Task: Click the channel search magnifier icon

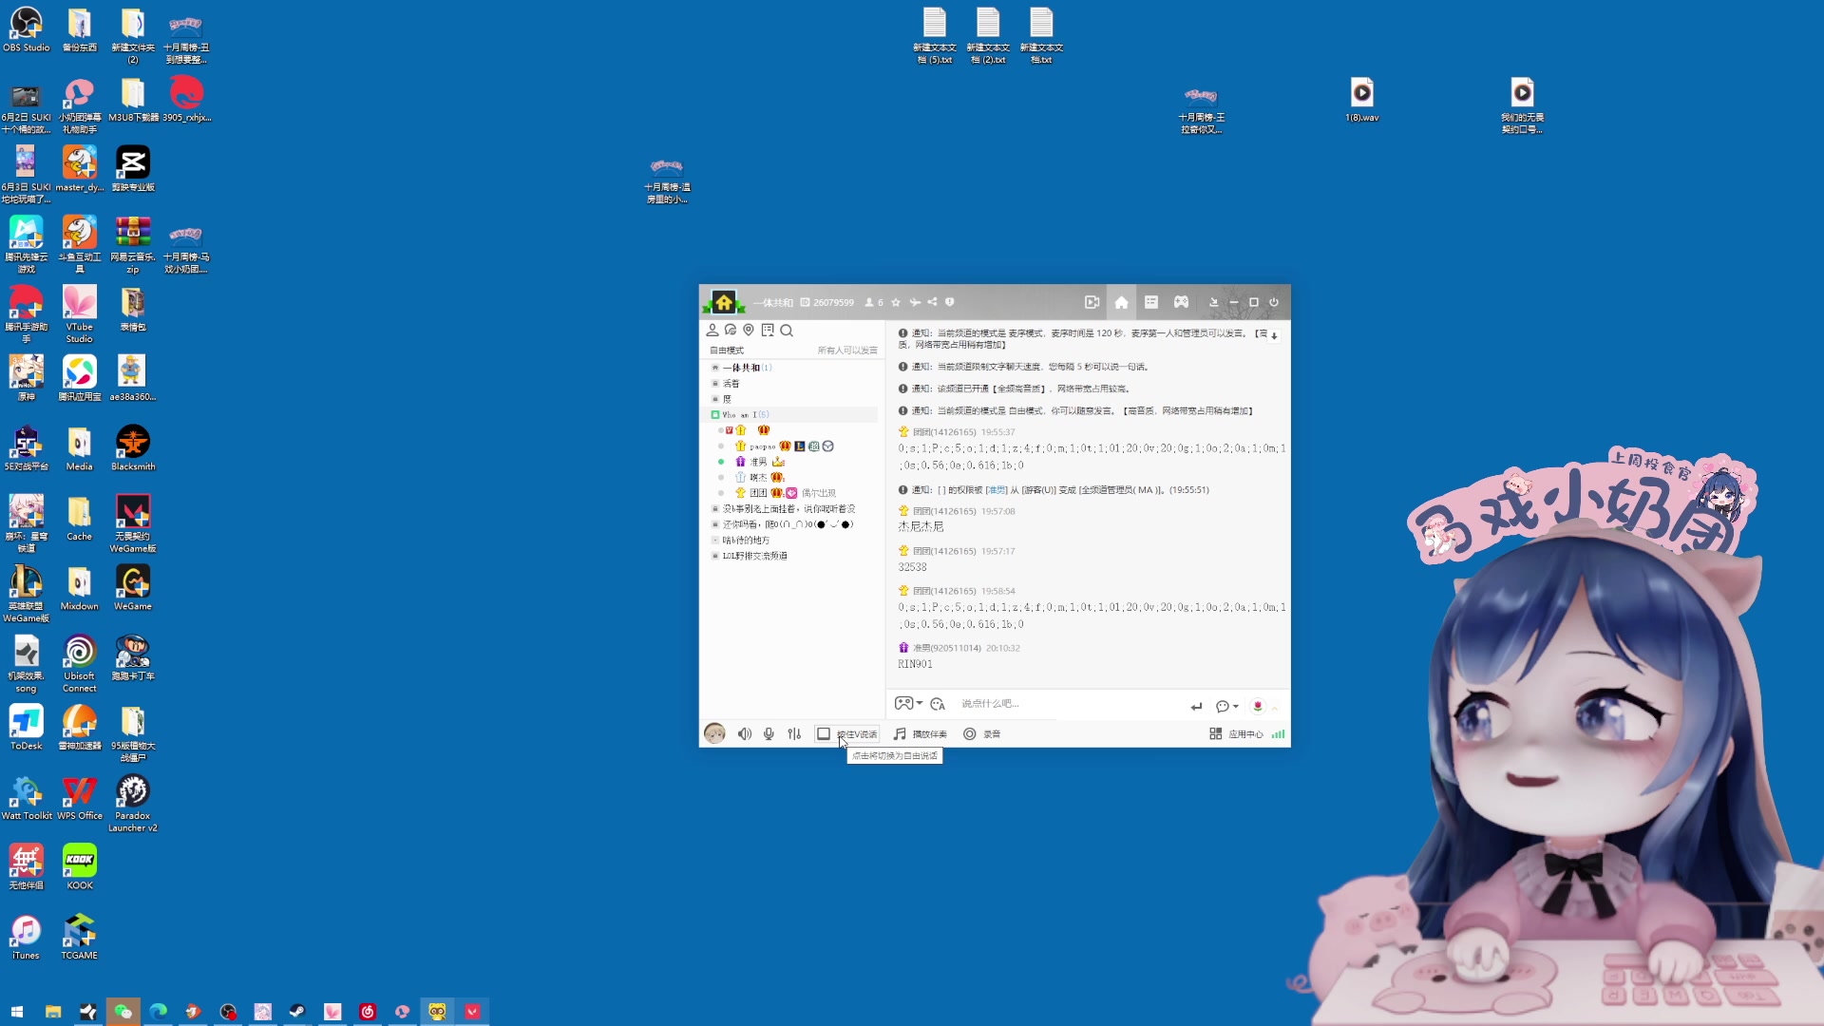Action: (787, 331)
